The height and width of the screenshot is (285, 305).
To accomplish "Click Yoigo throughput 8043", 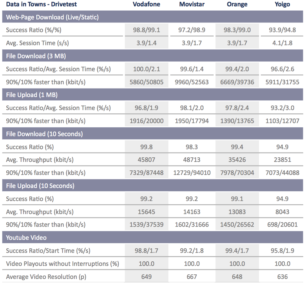I will pos(282,212).
